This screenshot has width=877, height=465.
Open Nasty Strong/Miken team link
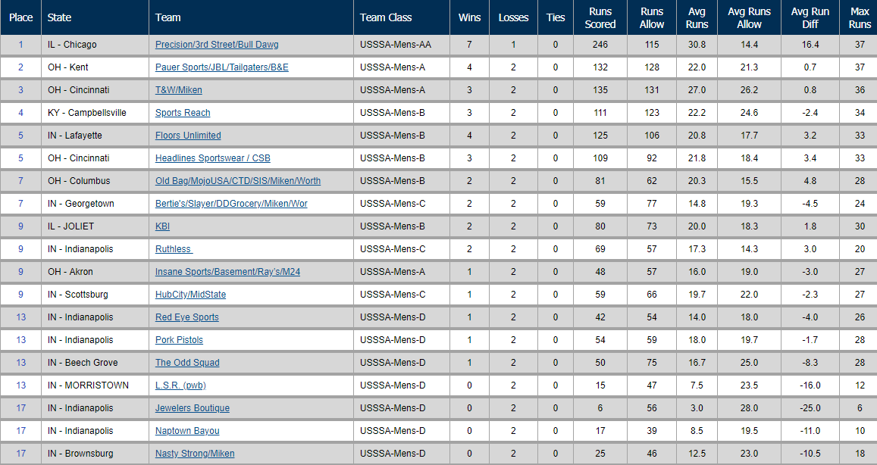tap(195, 454)
